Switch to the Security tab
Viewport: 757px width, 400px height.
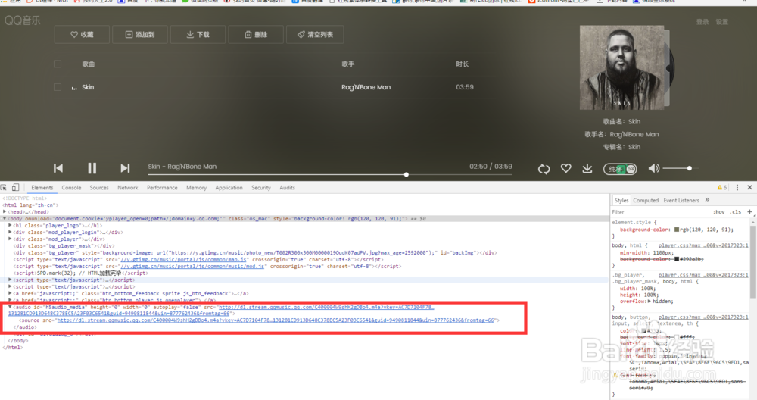pos(260,187)
